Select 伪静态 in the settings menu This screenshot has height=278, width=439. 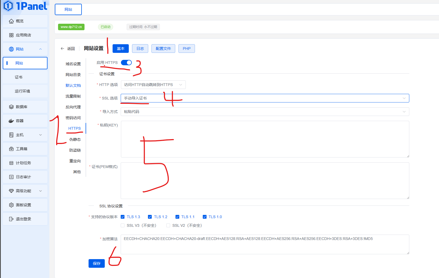pos(75,139)
